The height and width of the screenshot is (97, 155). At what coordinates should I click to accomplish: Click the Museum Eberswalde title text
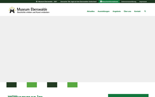point(32,9)
